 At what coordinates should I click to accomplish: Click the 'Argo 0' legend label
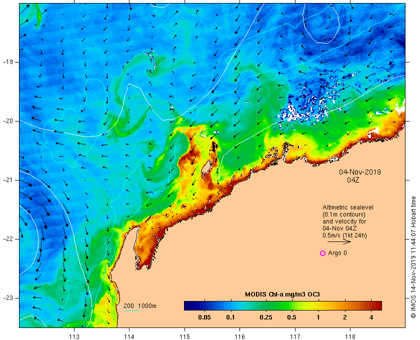pos(337,253)
